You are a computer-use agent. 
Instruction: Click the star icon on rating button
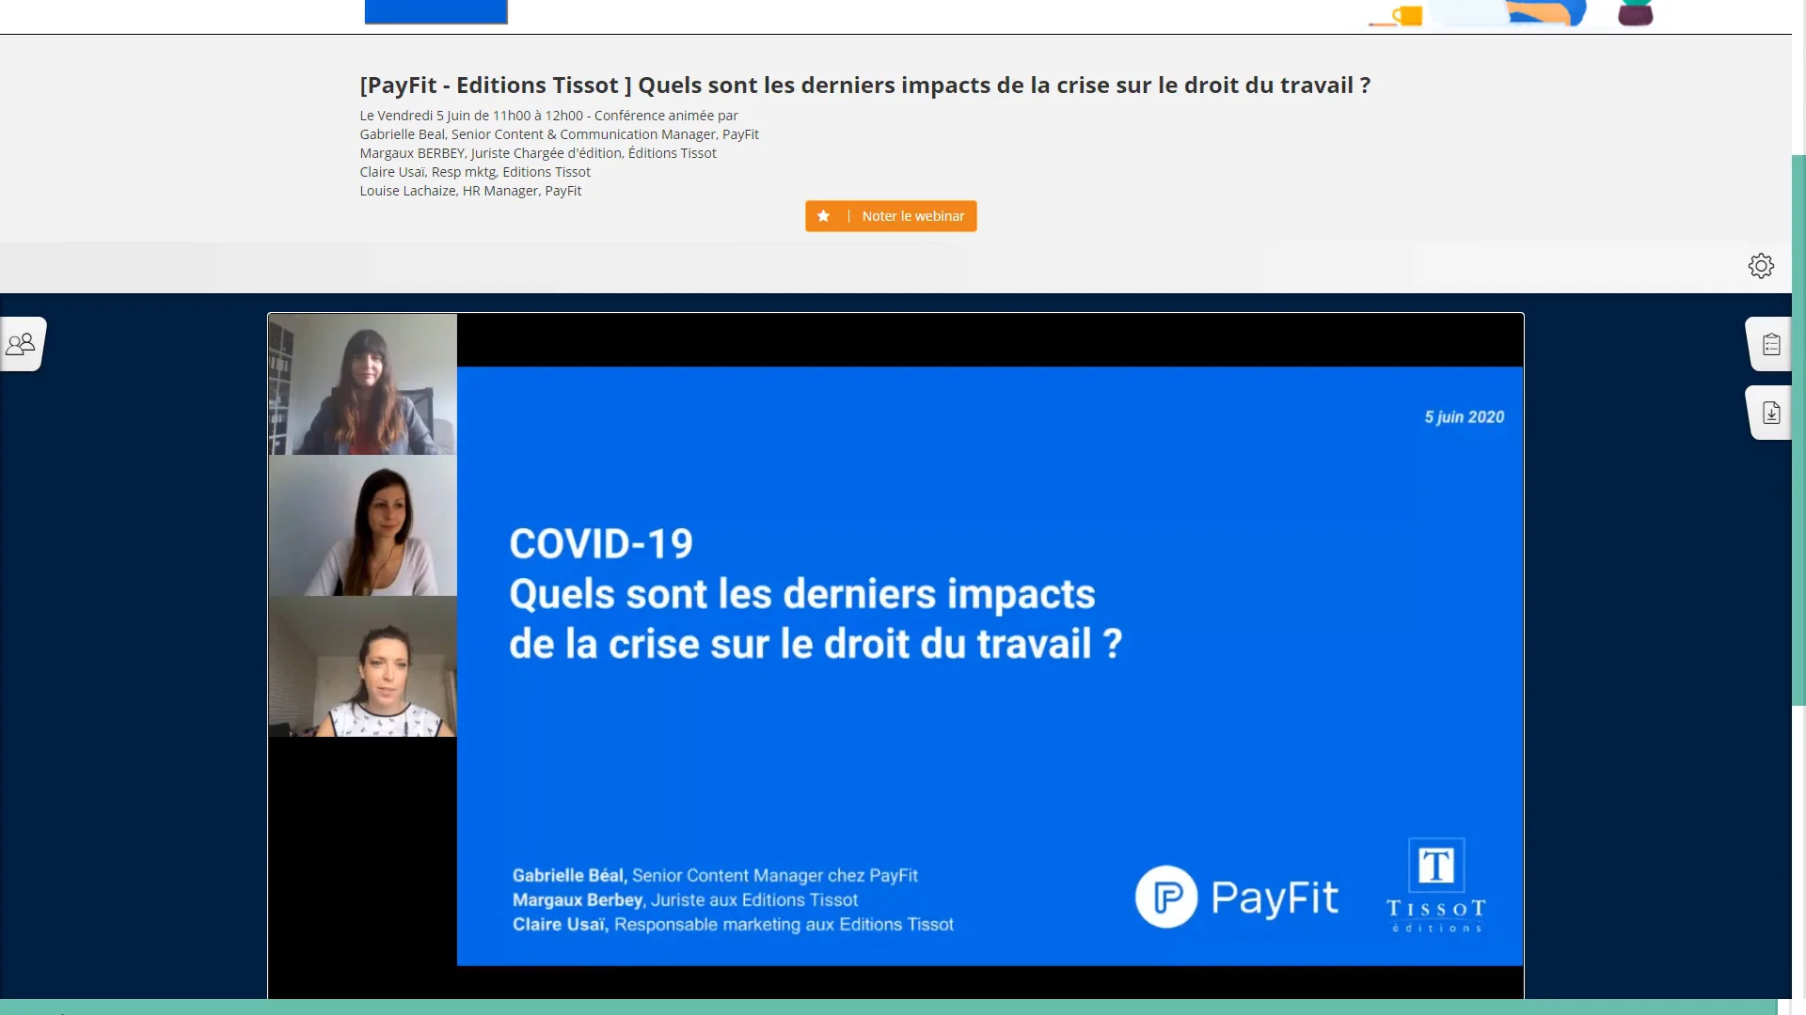[823, 216]
